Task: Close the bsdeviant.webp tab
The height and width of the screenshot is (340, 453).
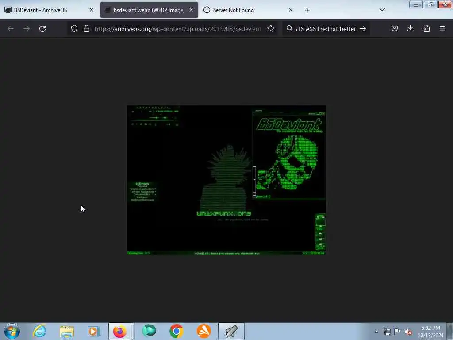Action: pyautogui.click(x=191, y=10)
